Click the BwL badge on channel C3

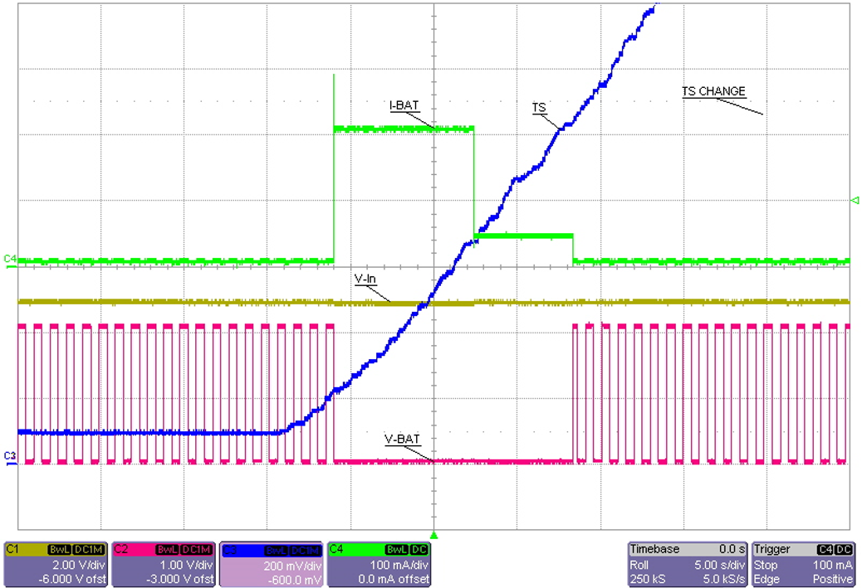278,550
